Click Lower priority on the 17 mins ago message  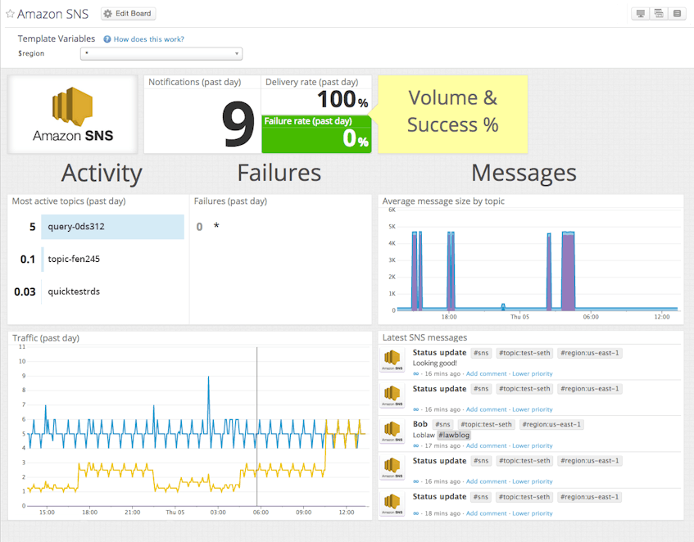[x=533, y=446]
